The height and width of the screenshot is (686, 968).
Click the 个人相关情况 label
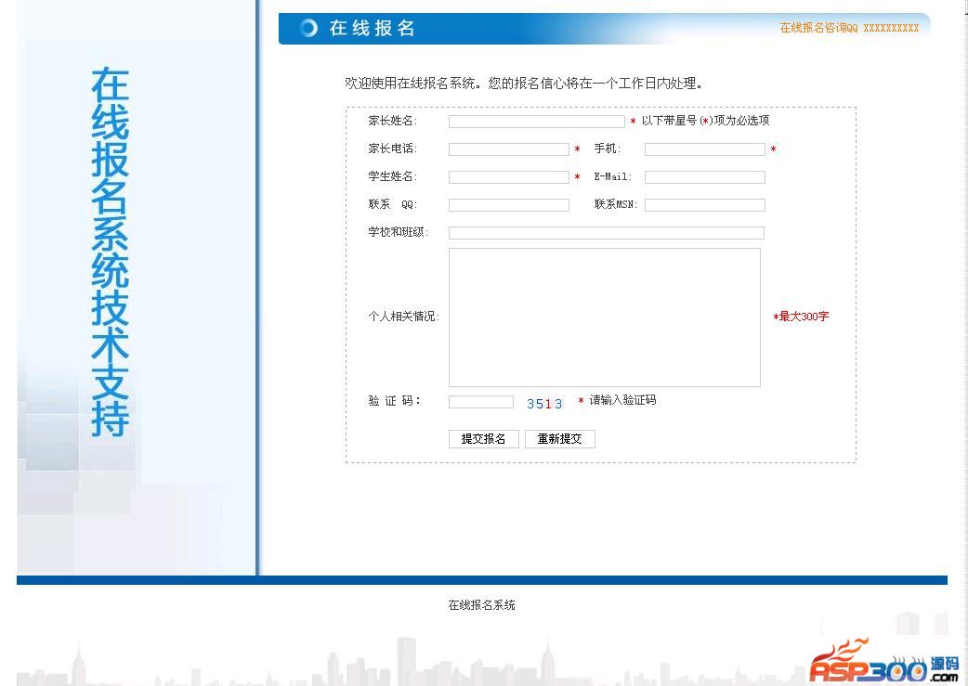click(x=404, y=317)
